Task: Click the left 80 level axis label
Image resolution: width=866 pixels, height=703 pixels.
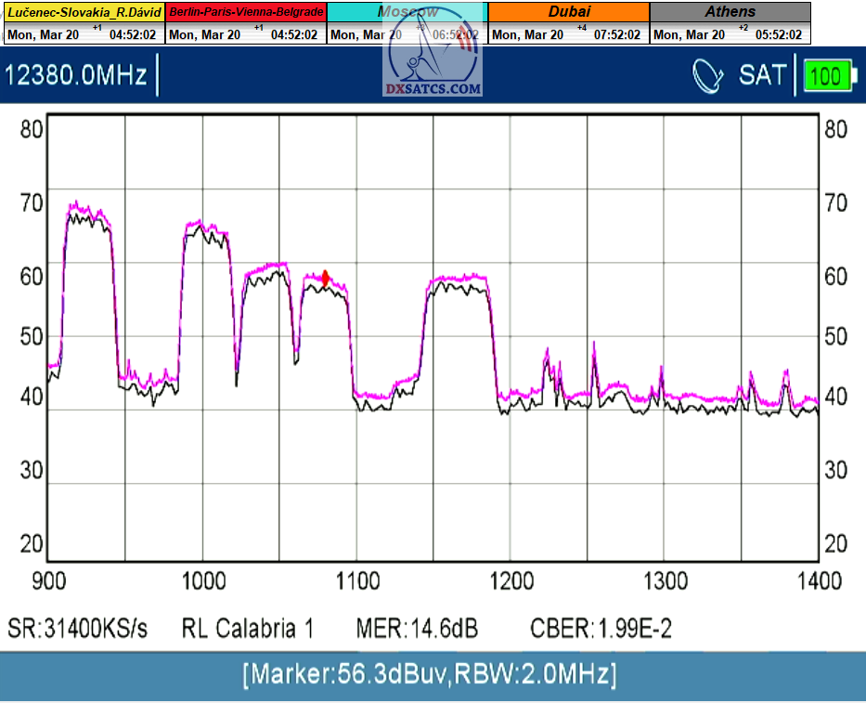Action: coord(32,129)
